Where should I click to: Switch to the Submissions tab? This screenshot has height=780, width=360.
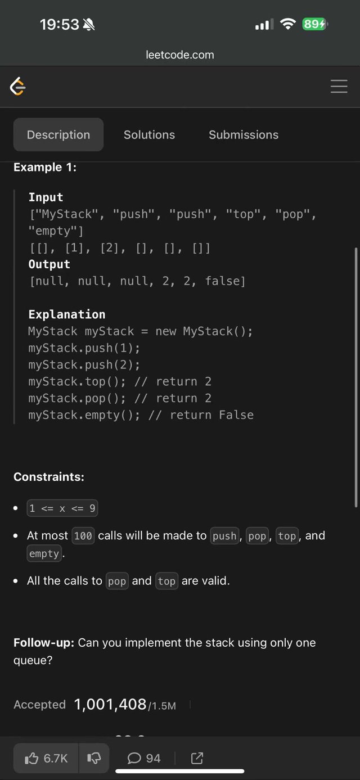[x=244, y=134]
